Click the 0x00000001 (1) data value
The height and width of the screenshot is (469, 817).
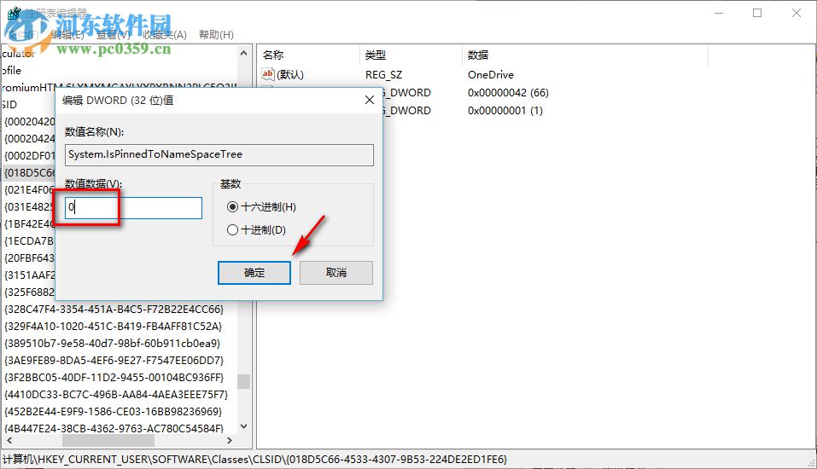point(505,110)
